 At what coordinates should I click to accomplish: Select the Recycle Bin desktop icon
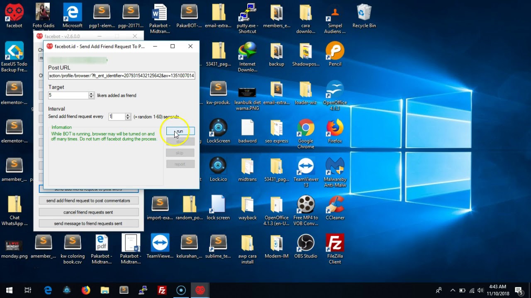[364, 17]
